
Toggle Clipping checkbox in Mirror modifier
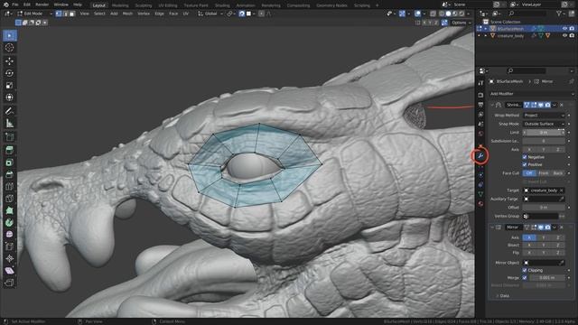click(x=525, y=270)
